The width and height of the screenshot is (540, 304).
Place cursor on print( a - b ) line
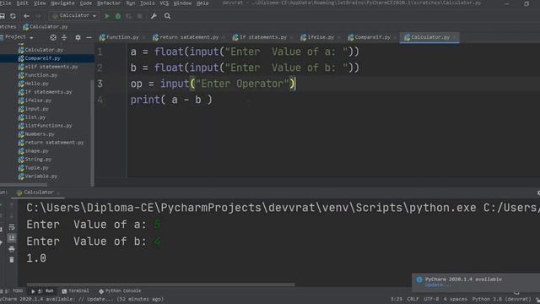point(171,100)
